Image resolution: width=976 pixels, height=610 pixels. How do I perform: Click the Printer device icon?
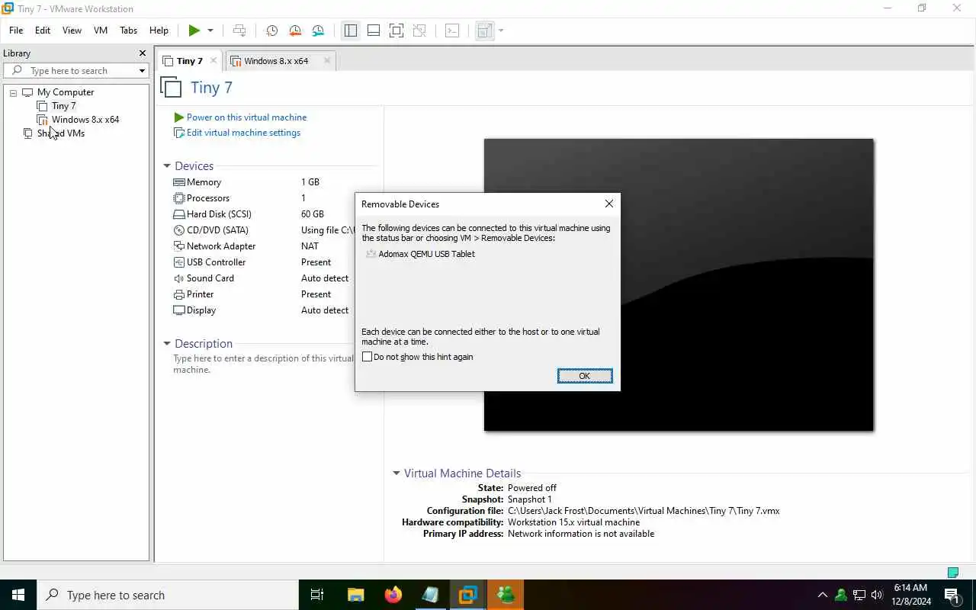point(179,294)
